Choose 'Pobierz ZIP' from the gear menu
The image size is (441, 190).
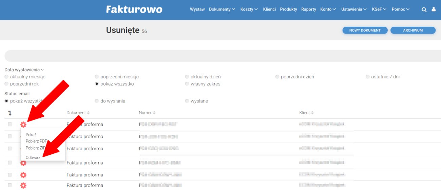pos(36,148)
